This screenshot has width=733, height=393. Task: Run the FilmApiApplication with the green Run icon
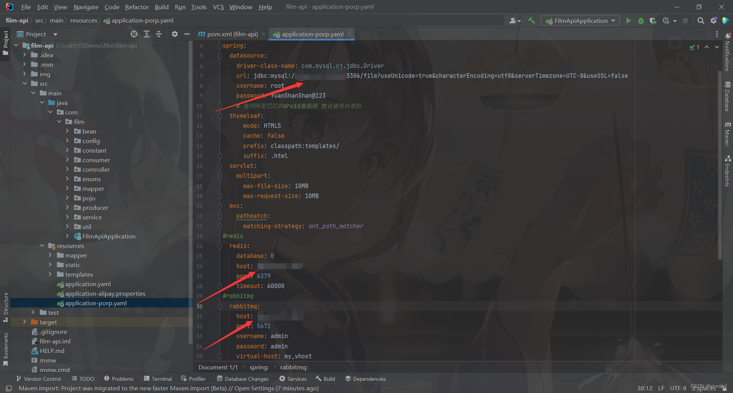coord(629,21)
